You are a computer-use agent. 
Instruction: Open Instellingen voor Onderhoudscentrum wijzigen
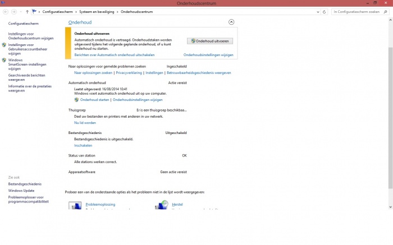point(30,36)
